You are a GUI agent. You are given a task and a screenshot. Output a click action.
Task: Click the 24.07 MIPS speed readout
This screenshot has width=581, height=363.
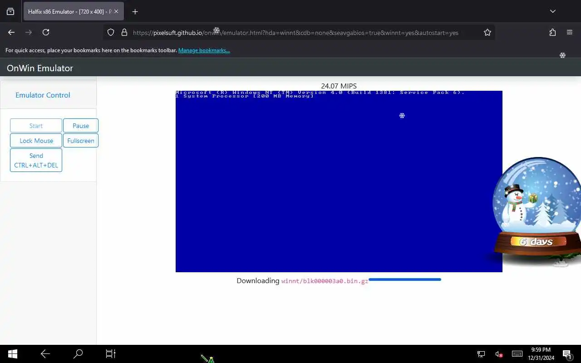tap(339, 86)
